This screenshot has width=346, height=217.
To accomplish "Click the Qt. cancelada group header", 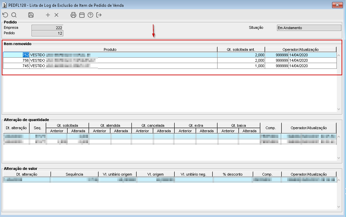I will pyautogui.click(x=153, y=125).
